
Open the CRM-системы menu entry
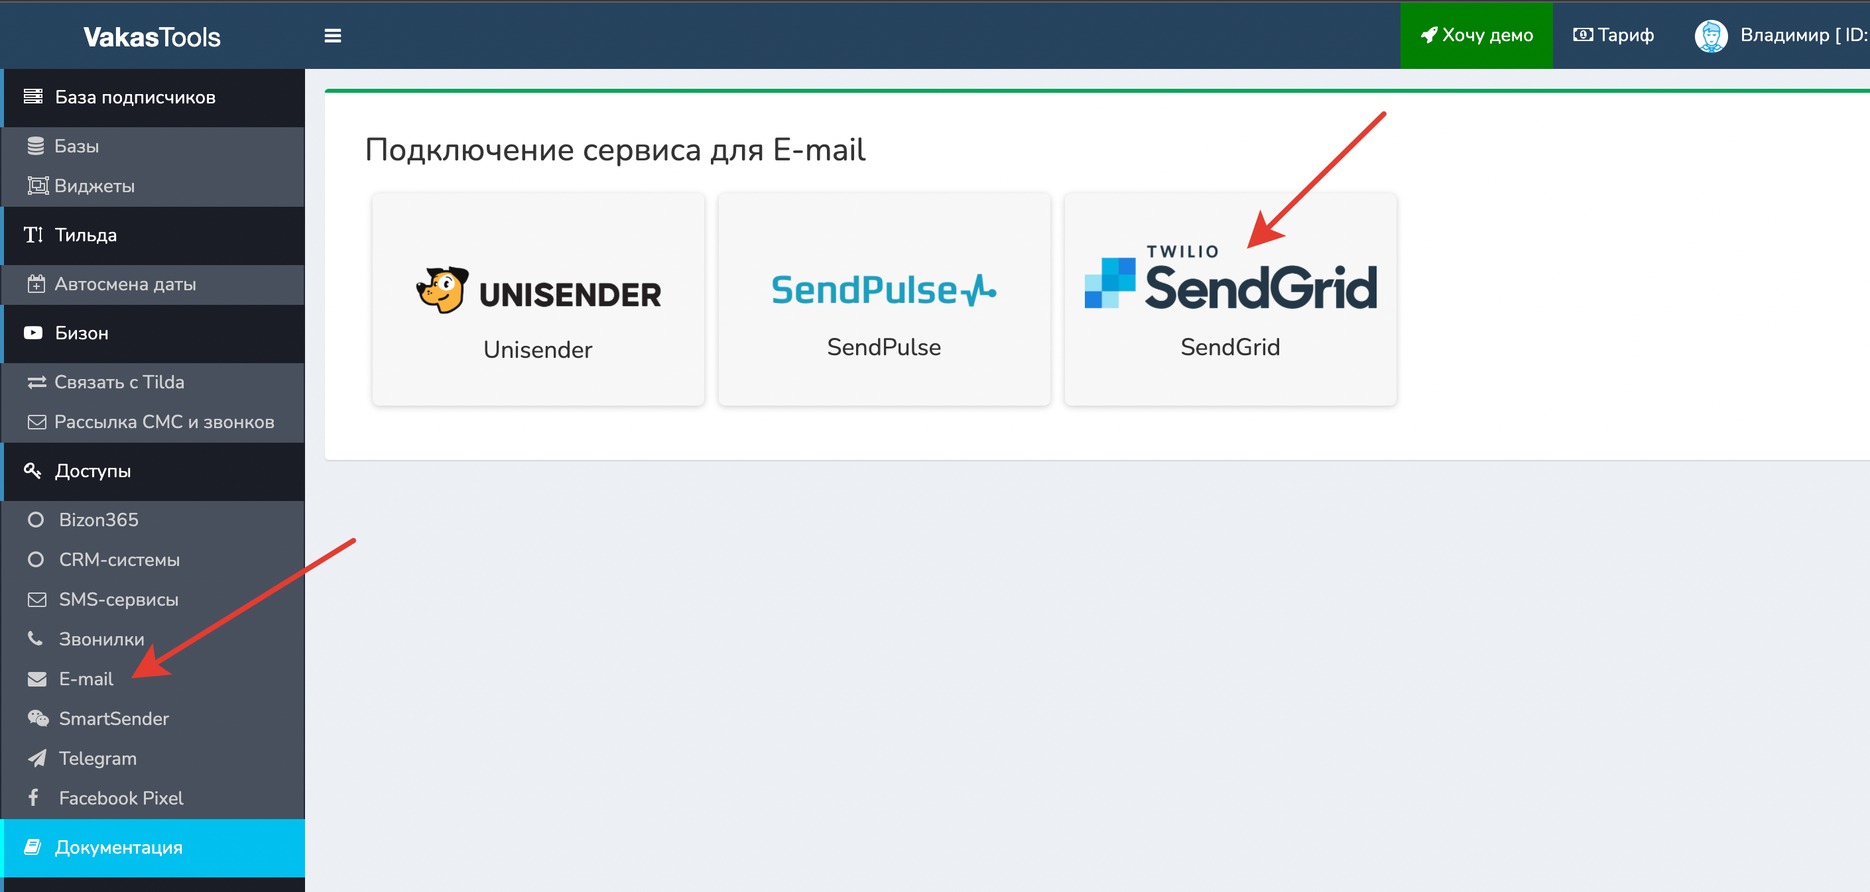pyautogui.click(x=153, y=560)
